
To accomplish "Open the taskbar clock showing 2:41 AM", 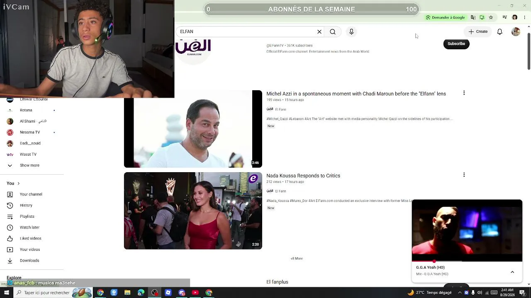I will (507, 293).
